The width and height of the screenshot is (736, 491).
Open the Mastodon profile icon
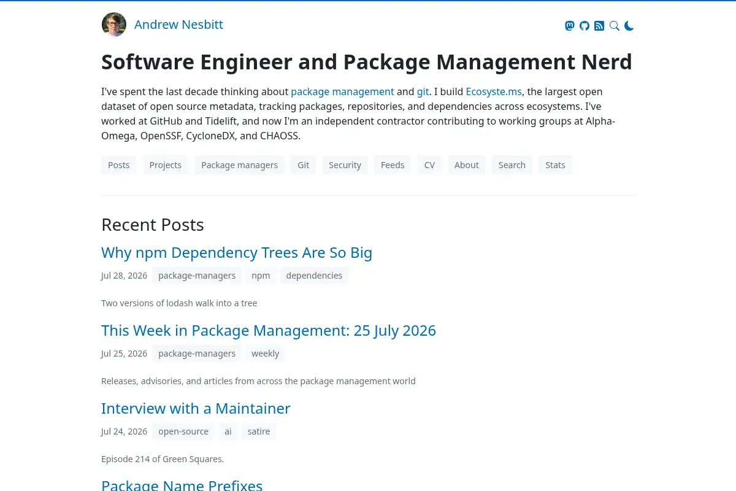[569, 26]
